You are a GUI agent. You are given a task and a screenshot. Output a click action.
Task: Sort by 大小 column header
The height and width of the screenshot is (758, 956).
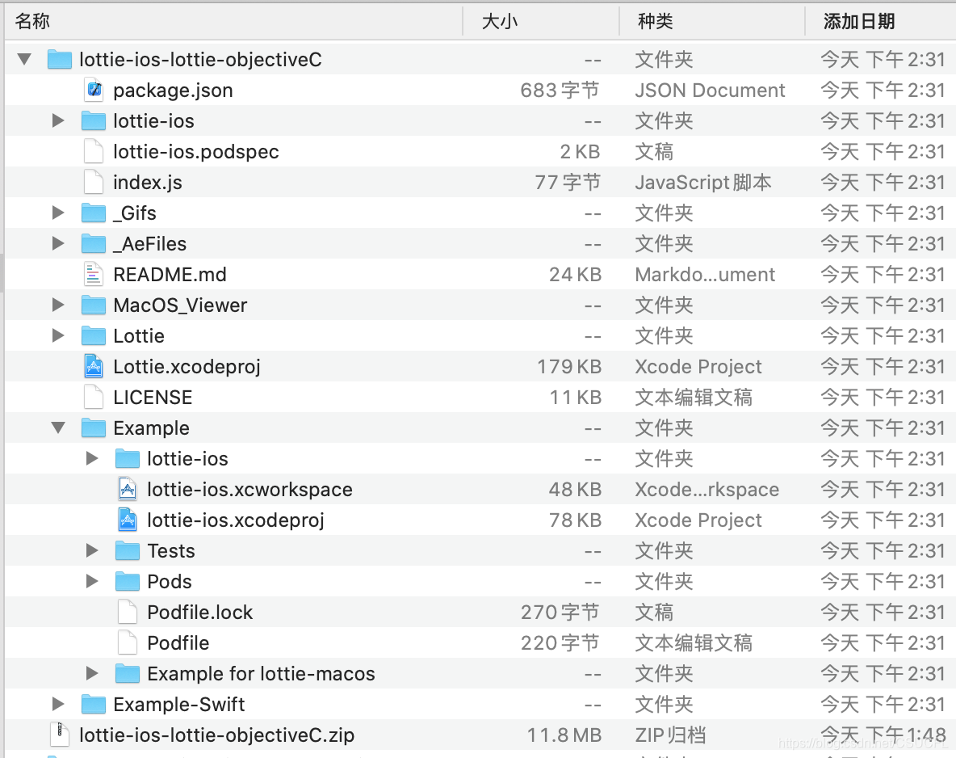click(x=542, y=21)
